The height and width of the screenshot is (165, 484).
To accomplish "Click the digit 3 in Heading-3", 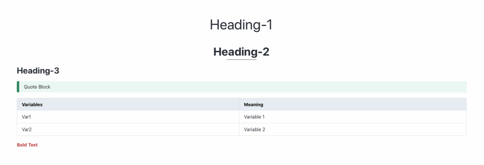I will (x=56, y=71).
